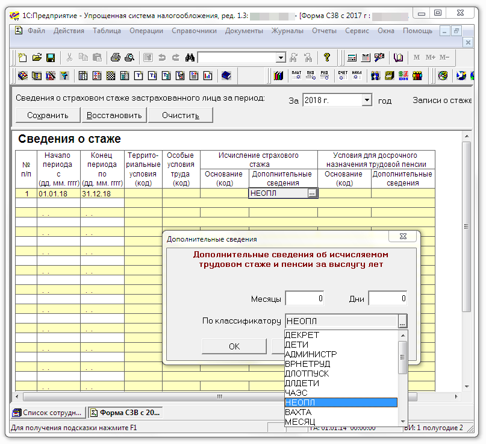Open print preview icon
Viewport: 486px width, 444px height.
pos(129,58)
